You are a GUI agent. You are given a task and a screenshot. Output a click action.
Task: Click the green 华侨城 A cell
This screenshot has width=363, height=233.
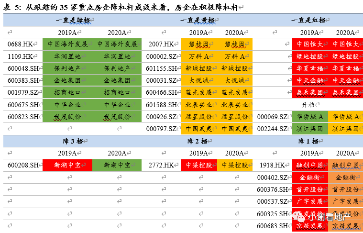(310, 117)
